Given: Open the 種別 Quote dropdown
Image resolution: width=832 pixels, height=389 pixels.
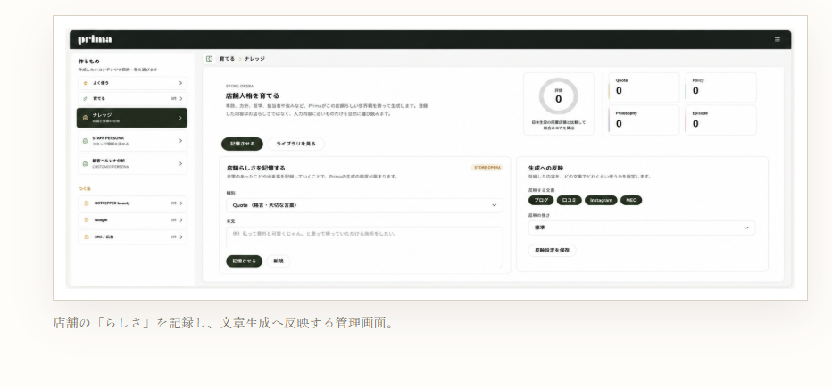Looking at the screenshot, I should (364, 205).
